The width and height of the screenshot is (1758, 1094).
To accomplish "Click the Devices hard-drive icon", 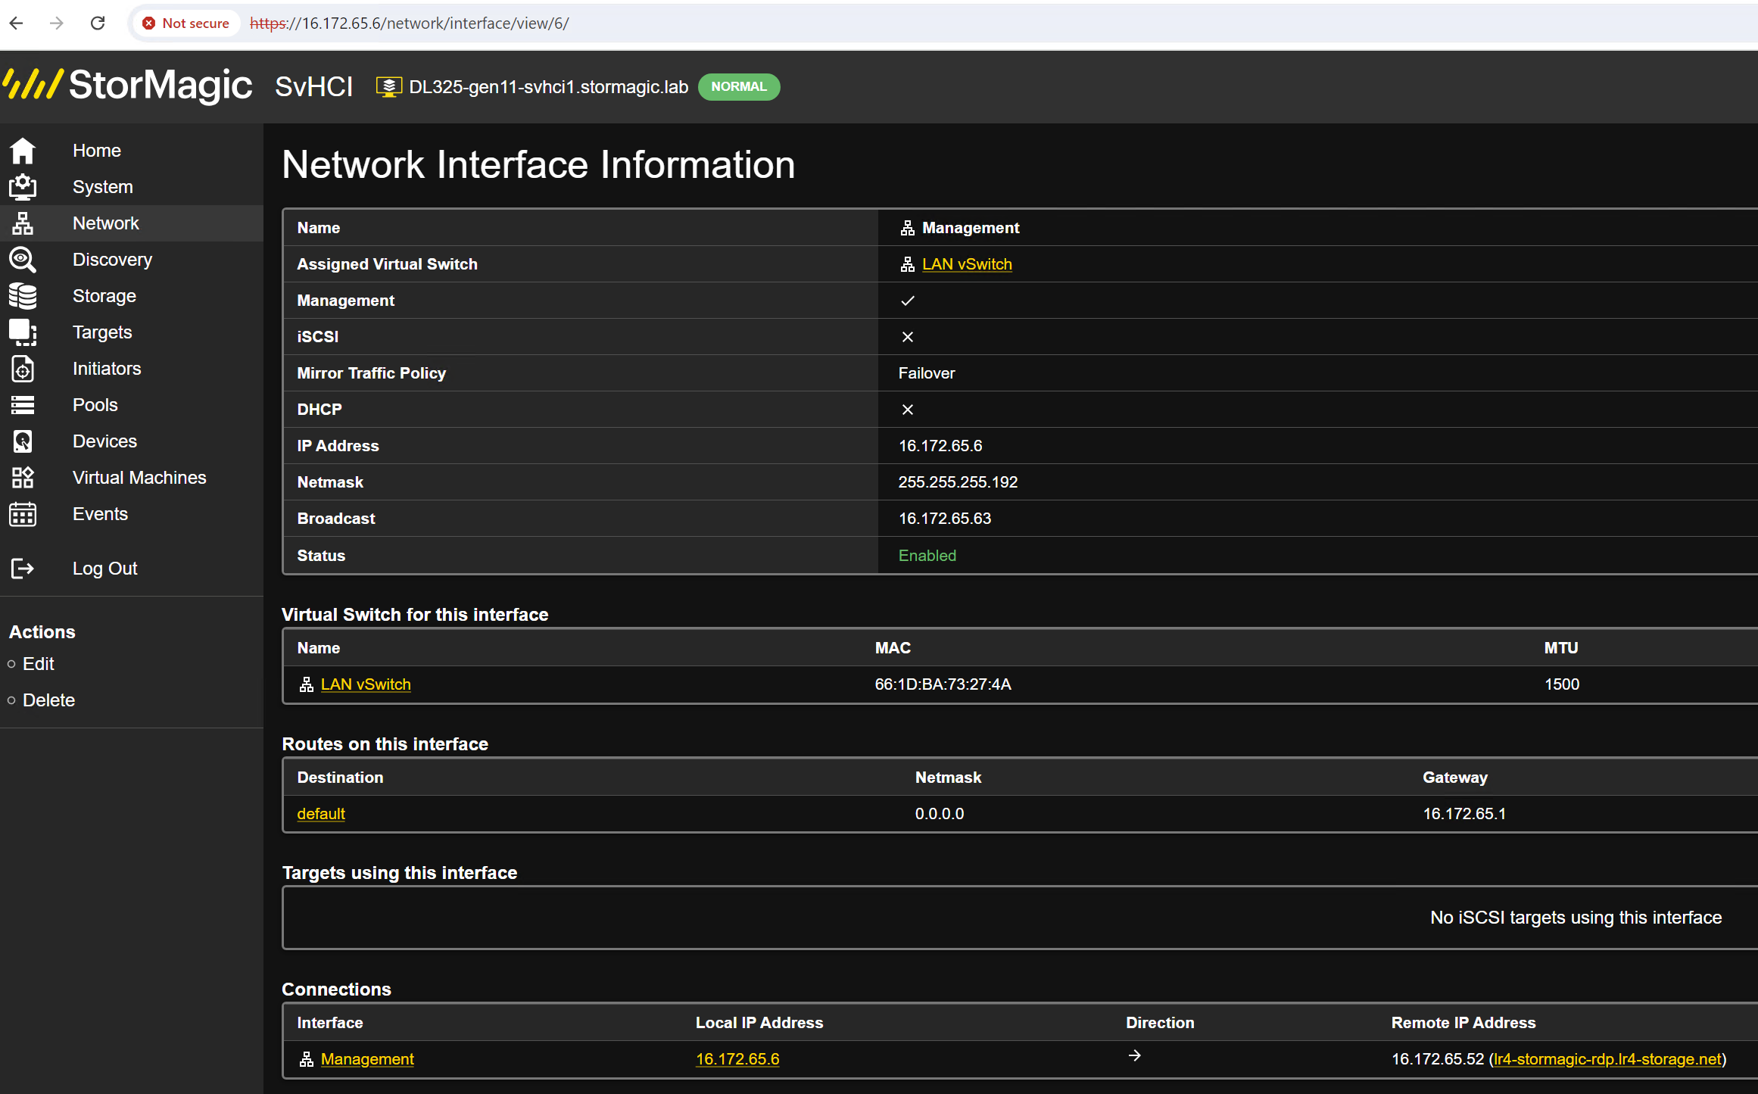I will (x=23, y=441).
